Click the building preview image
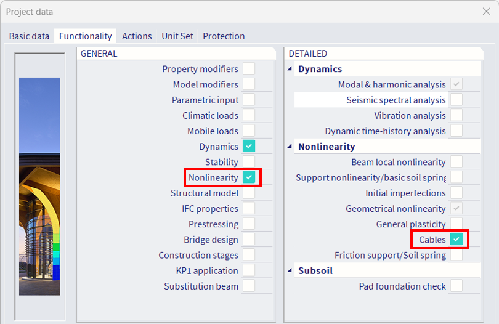 click(40, 186)
